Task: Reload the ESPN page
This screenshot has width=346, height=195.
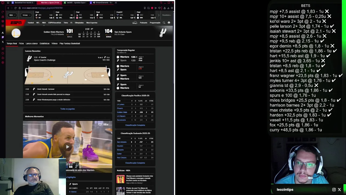Action: (15, 8)
